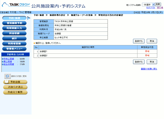Click the refresh arrows icon

tap(7, 76)
